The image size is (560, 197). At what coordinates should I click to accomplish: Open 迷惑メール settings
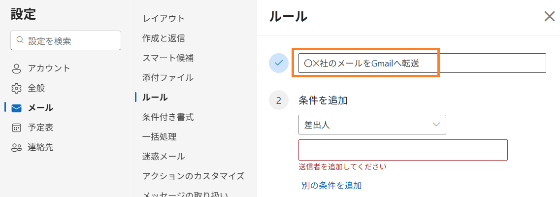point(164,157)
